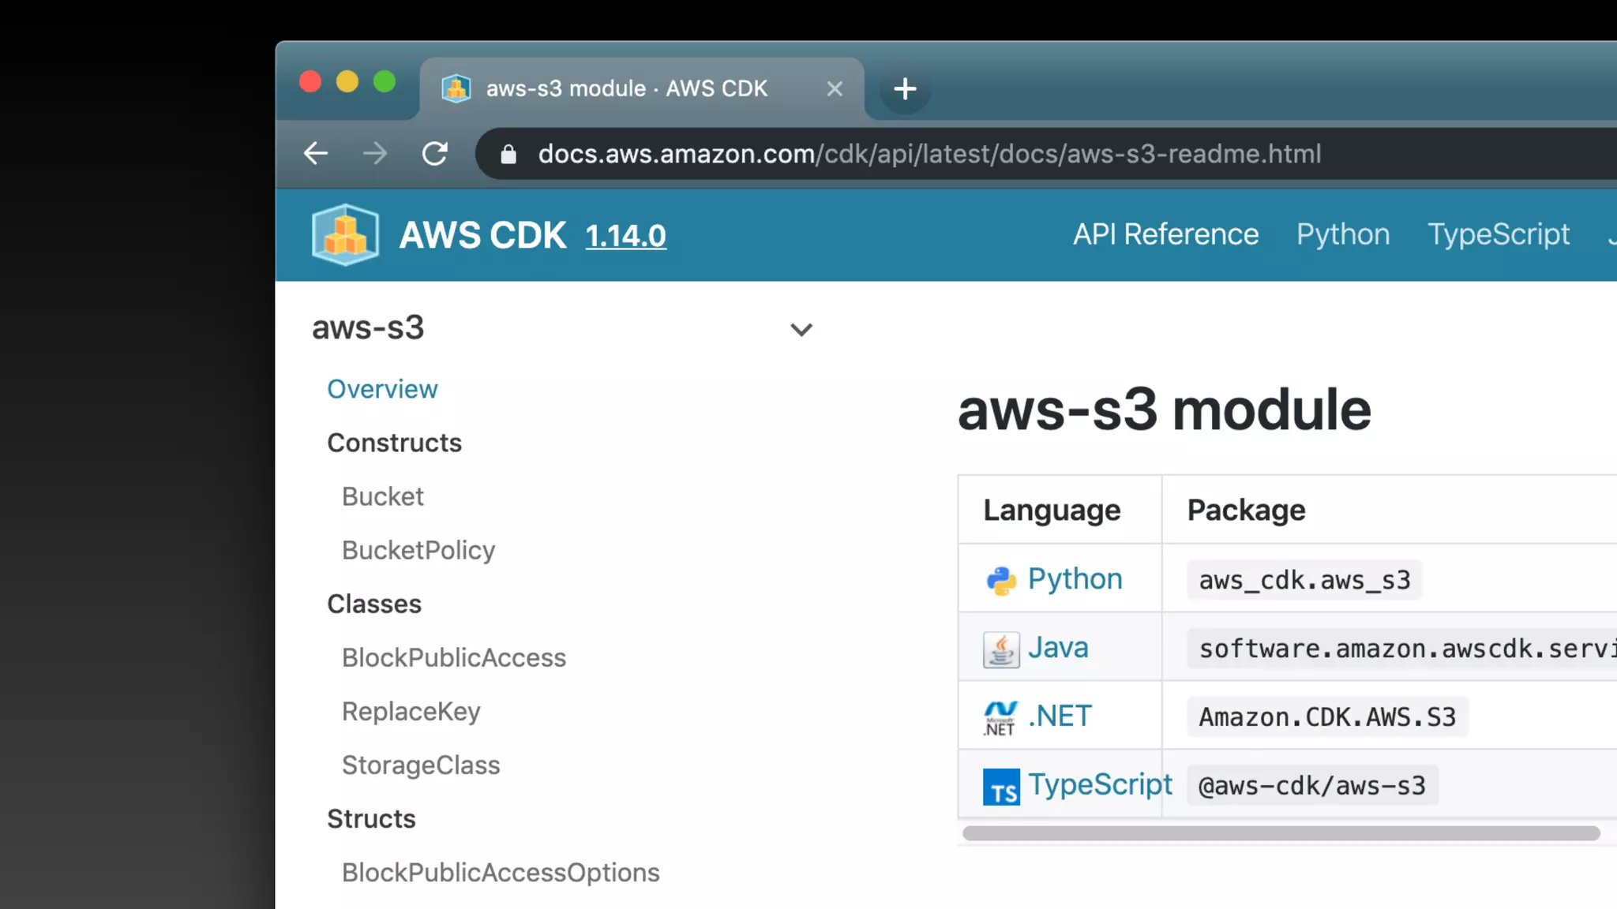Open BucketPolicy in the sidebar
This screenshot has height=909, width=1617.
[x=418, y=550]
